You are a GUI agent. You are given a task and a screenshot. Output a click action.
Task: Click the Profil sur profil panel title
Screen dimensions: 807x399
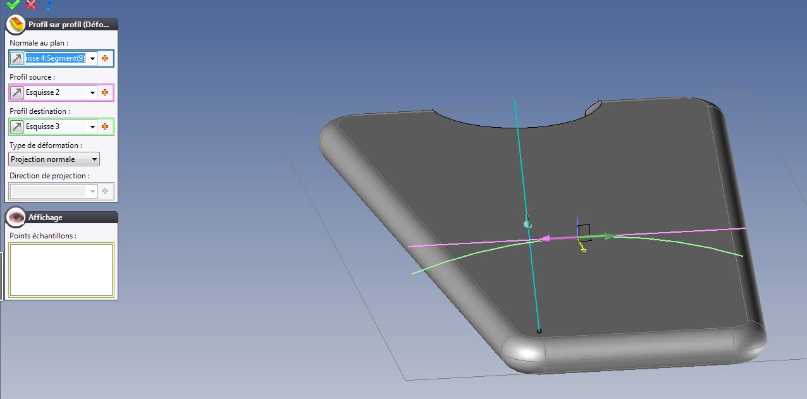pos(69,25)
